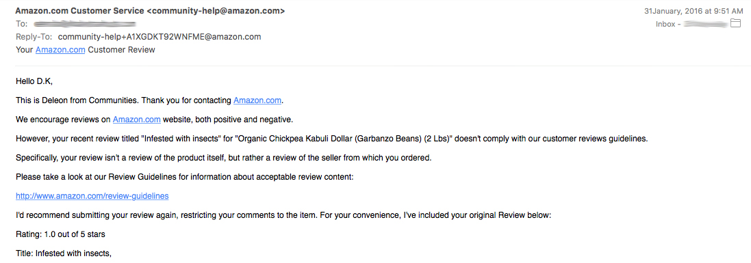Select the Reply-To community-help+A1XGDKT92WNFME address
This screenshot has height=263, width=751.
pos(160,37)
